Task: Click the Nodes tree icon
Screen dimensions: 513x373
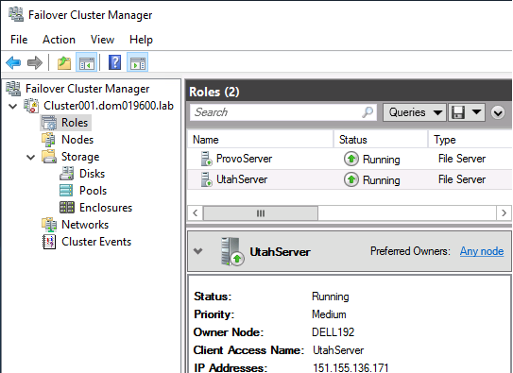Action: click(48, 140)
